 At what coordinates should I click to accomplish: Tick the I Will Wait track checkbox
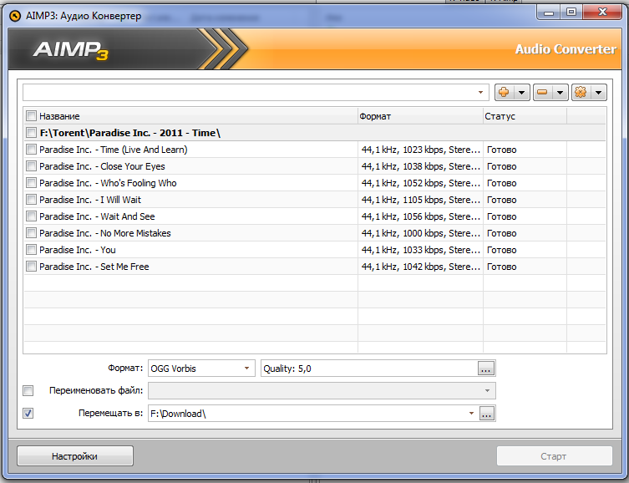tap(31, 199)
